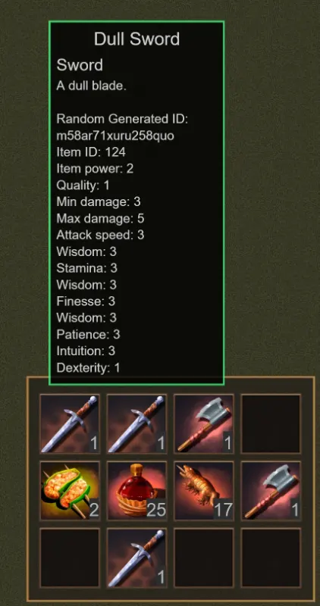Click the empty bottom-left inventory slot
Image resolution: width=320 pixels, height=606 pixels.
pos(70,558)
